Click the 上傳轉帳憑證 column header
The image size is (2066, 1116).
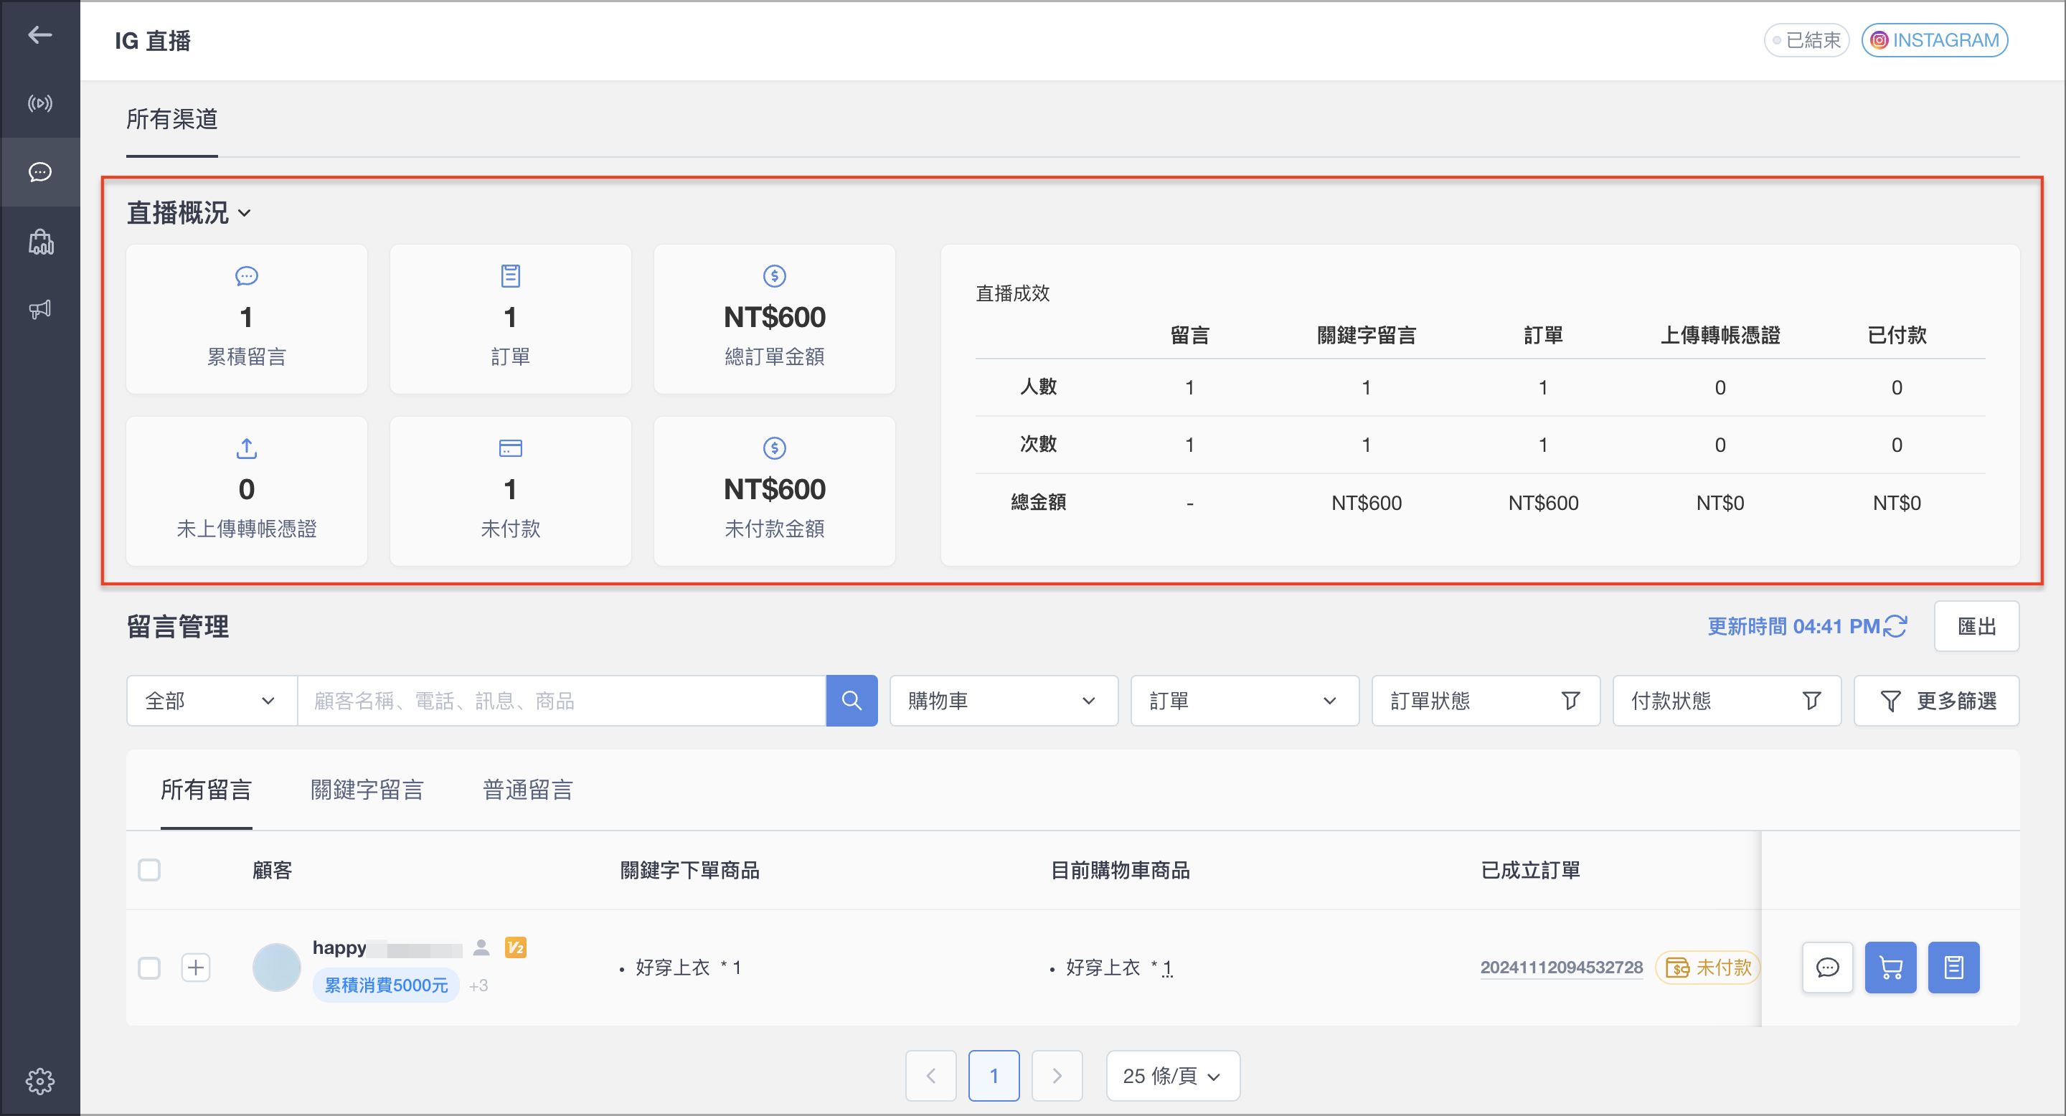(1720, 335)
